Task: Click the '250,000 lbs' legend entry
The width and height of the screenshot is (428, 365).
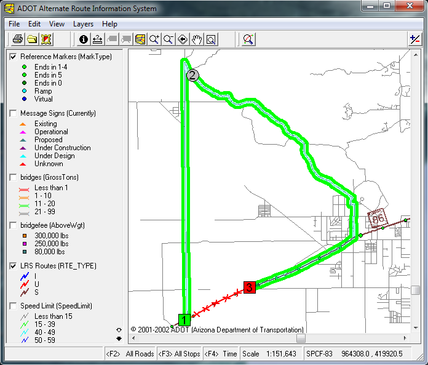Action: [x=52, y=244]
